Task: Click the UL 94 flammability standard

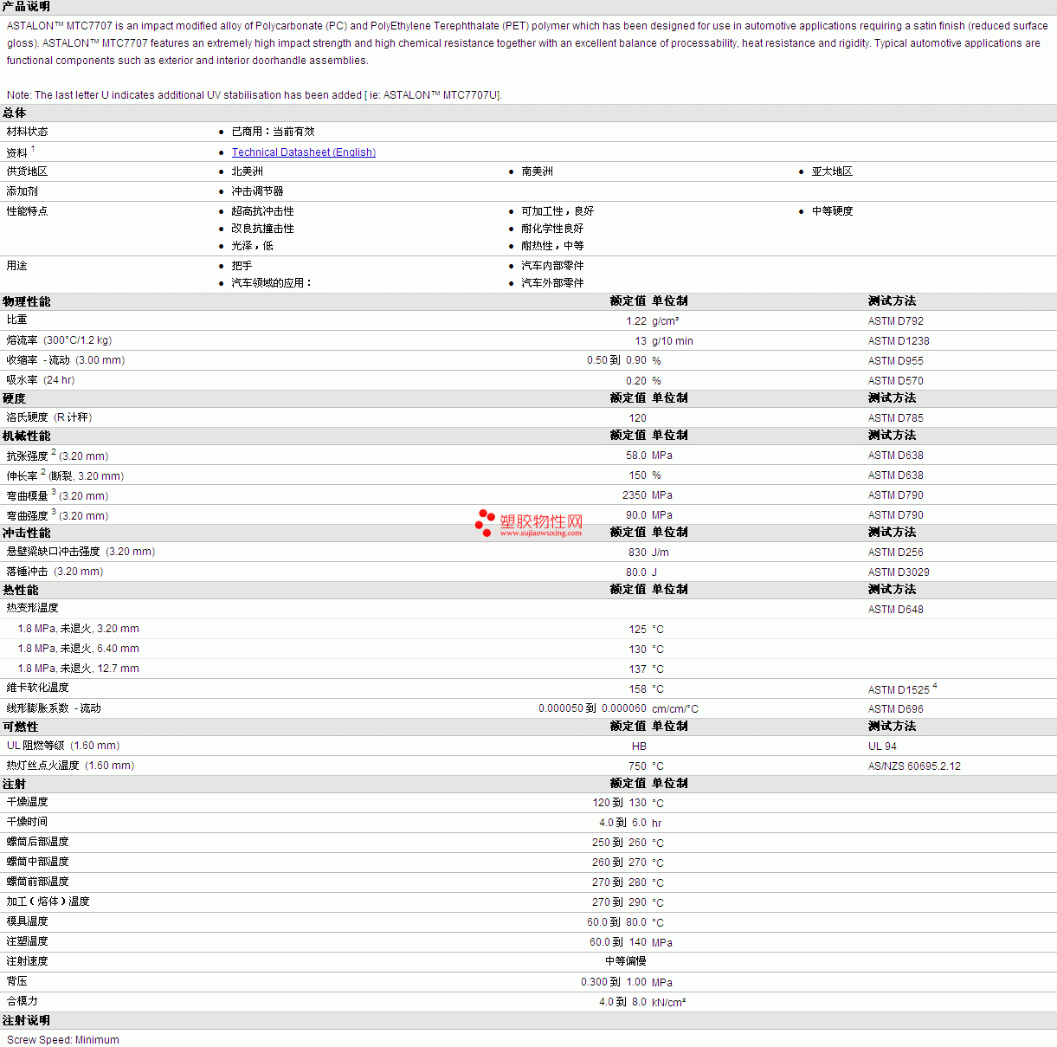Action: click(x=882, y=746)
